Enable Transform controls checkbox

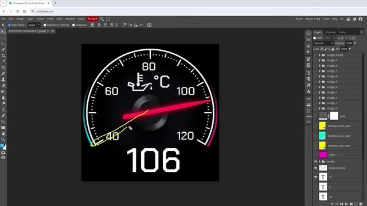point(45,25)
